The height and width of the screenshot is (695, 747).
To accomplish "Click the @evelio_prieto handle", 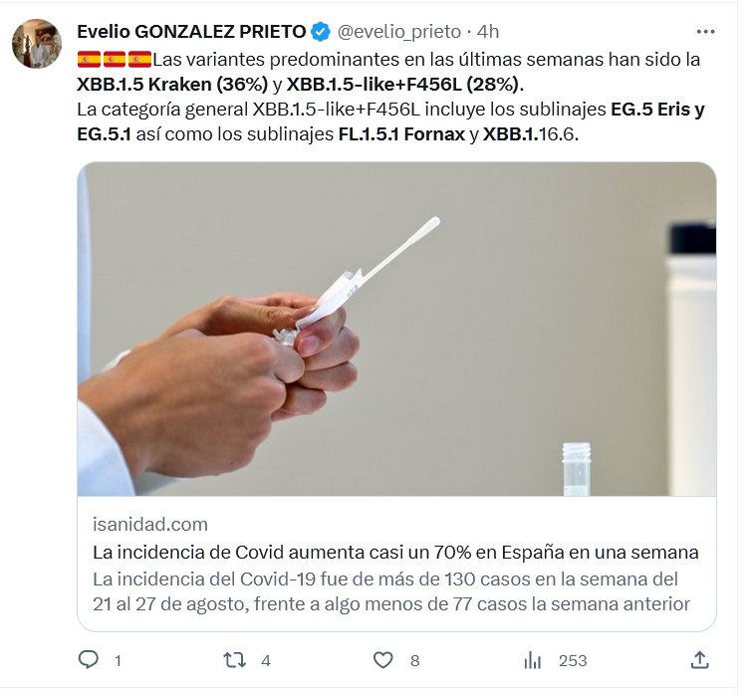I will pyautogui.click(x=399, y=32).
